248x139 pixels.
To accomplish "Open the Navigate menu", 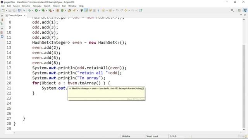I will [37, 6].
